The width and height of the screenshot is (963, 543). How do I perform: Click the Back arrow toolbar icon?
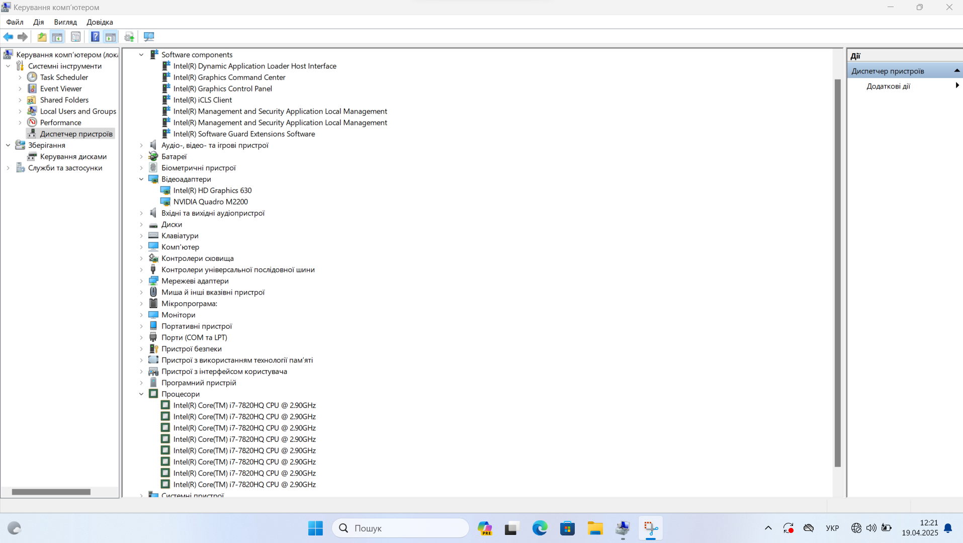8,37
